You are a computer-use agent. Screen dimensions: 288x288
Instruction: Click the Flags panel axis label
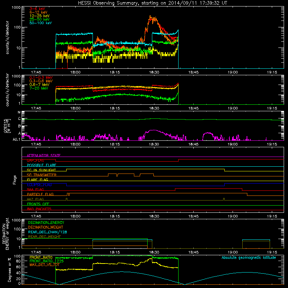pos(15,180)
